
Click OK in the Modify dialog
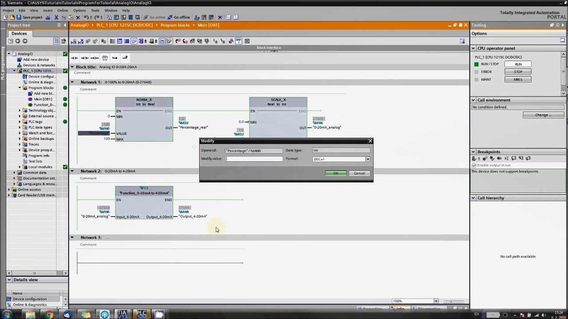(336, 173)
